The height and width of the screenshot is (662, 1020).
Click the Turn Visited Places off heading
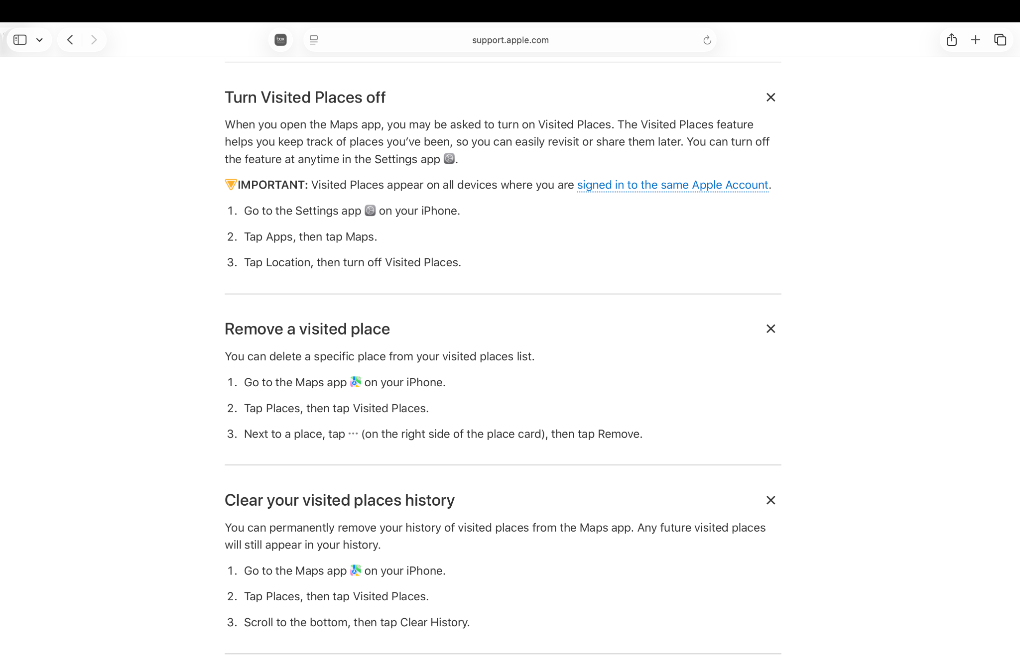tap(305, 98)
